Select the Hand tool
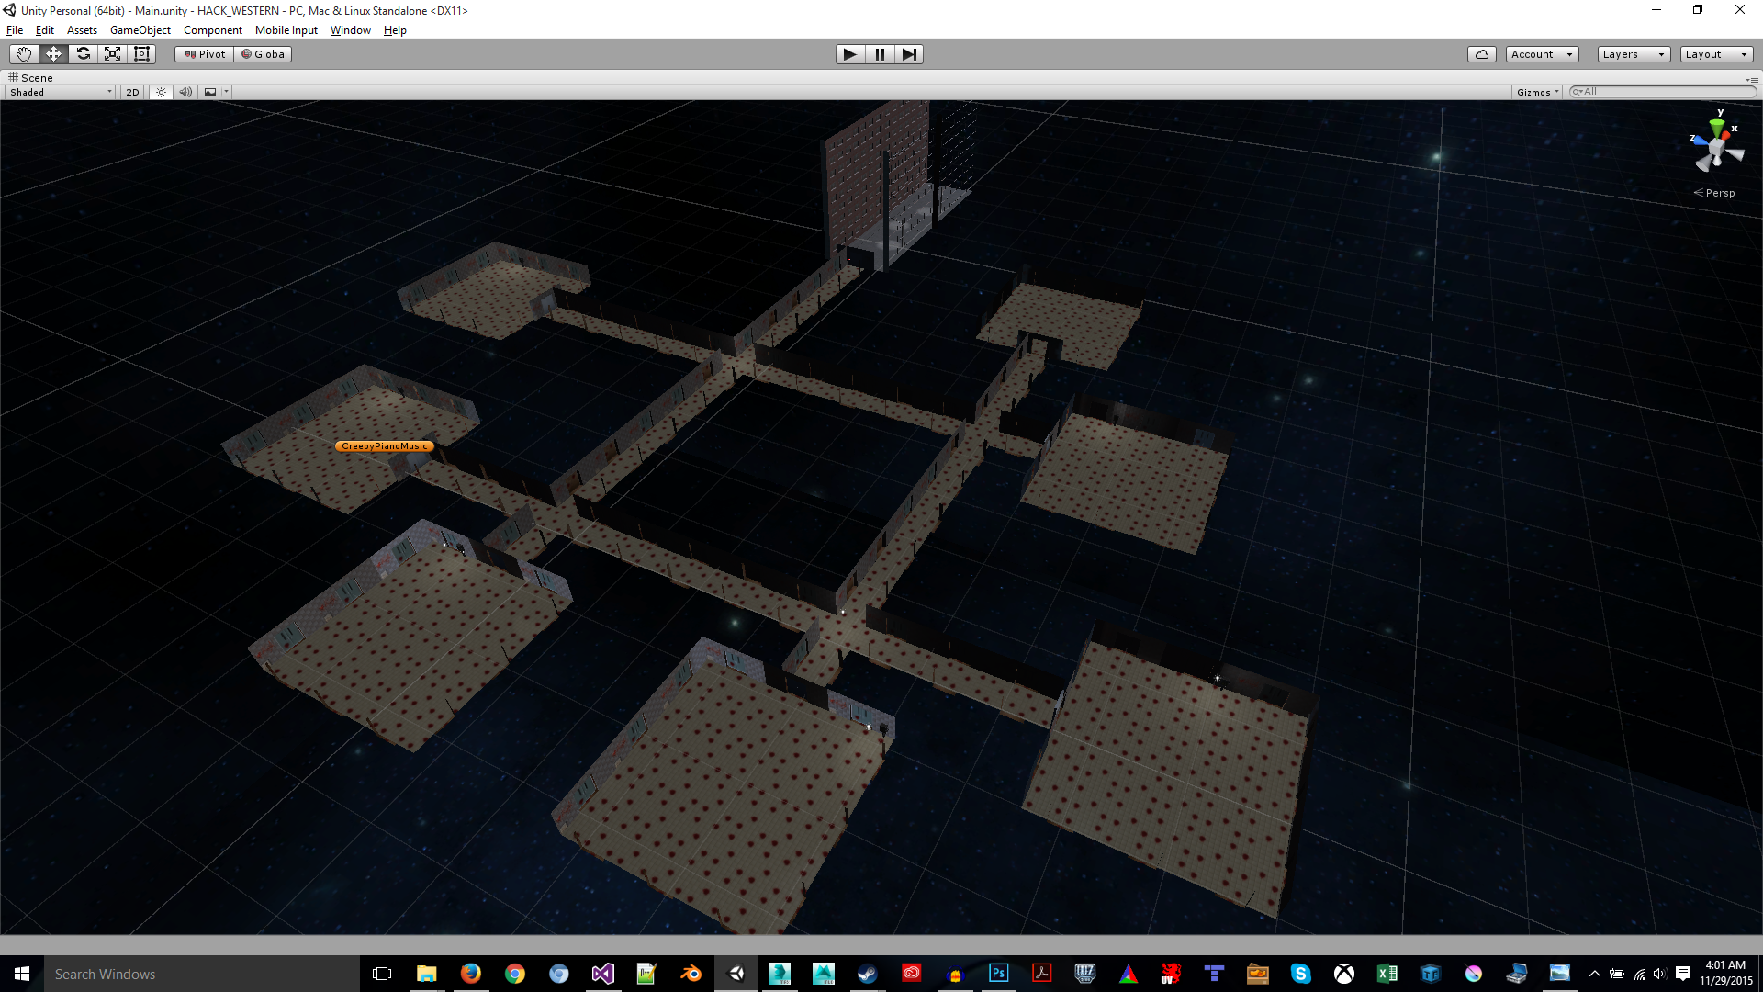The width and height of the screenshot is (1763, 992). pos(24,54)
